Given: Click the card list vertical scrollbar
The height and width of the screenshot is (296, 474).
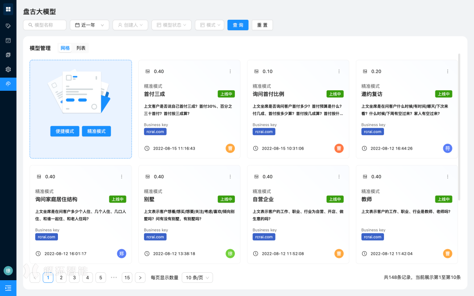Looking at the screenshot, I should pos(459,127).
